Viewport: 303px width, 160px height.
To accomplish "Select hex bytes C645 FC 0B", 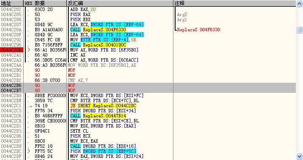I will [x=48, y=40].
